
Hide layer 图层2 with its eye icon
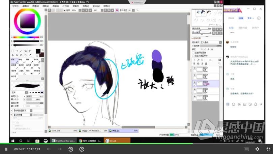195,68
